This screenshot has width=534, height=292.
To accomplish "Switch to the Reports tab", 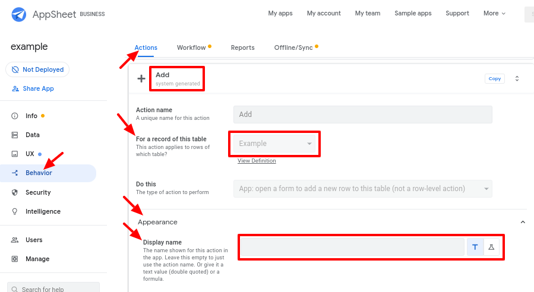I will pos(242,47).
